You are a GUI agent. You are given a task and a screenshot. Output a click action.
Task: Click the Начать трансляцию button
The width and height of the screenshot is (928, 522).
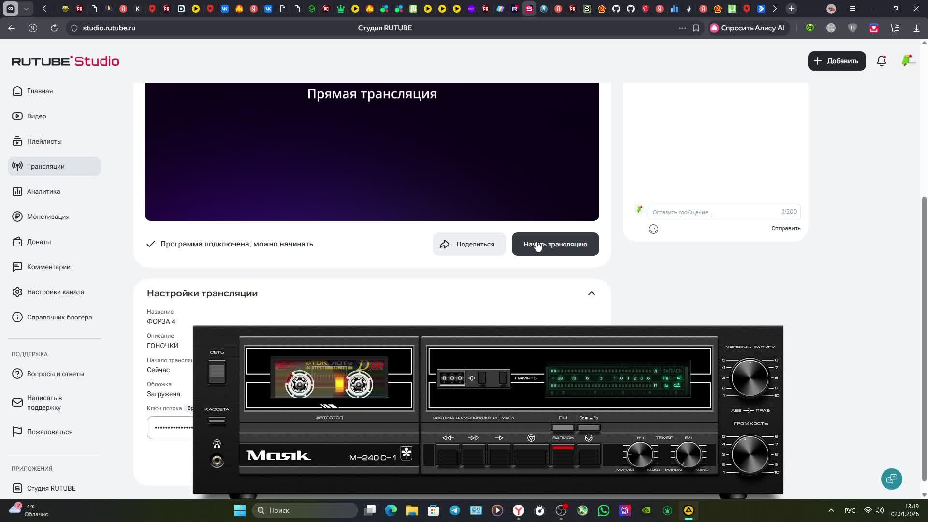tap(555, 244)
